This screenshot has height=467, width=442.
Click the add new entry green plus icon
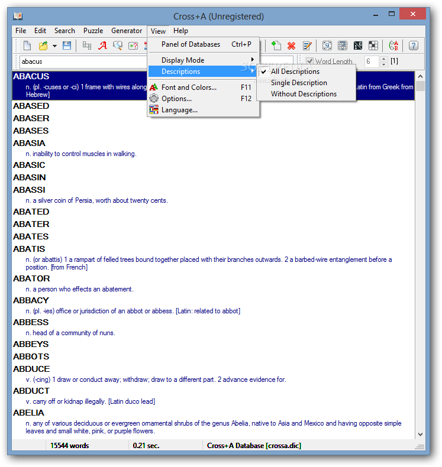click(276, 46)
